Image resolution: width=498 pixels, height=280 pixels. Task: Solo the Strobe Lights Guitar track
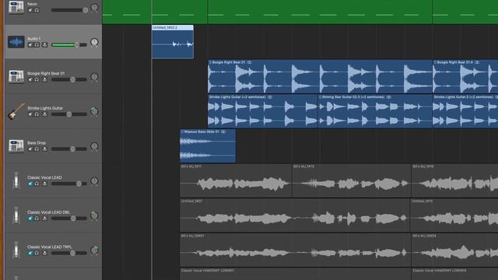point(37,114)
